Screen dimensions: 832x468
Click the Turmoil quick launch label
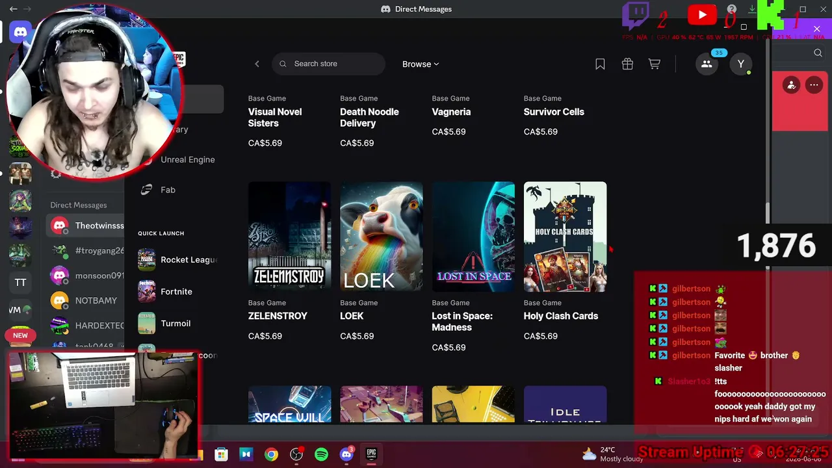click(x=175, y=324)
